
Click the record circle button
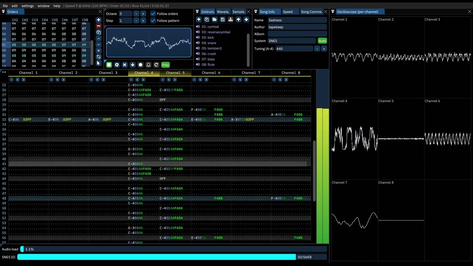pyautogui.click(x=140, y=65)
